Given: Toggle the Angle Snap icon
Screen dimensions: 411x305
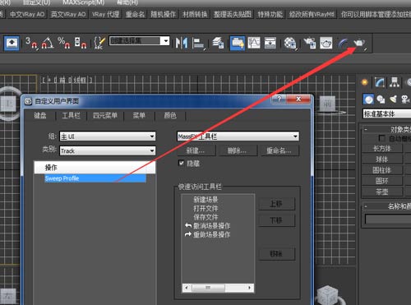Looking at the screenshot, I should (x=48, y=43).
